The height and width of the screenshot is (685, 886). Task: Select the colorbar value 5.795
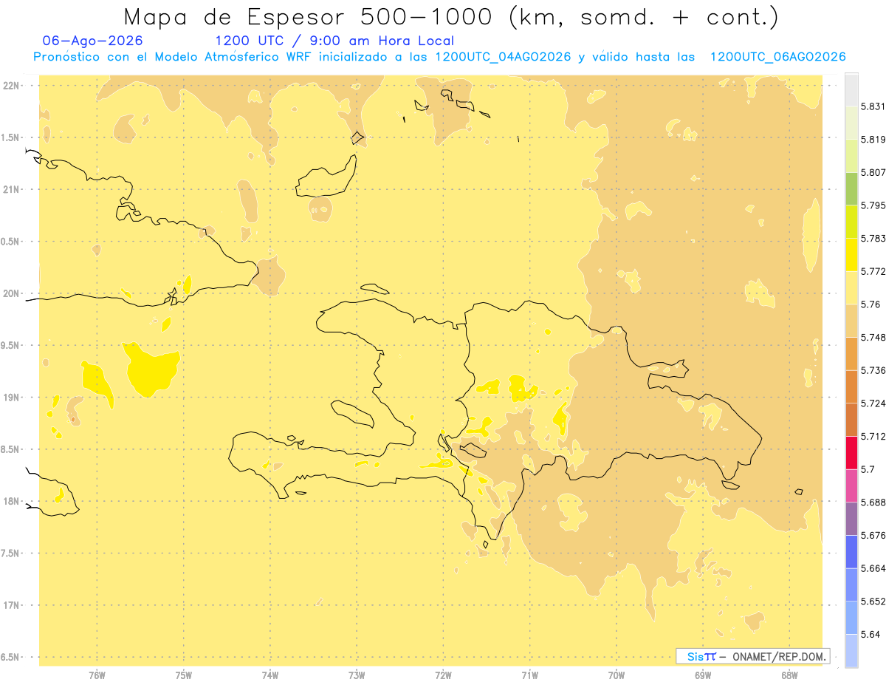coord(873,205)
